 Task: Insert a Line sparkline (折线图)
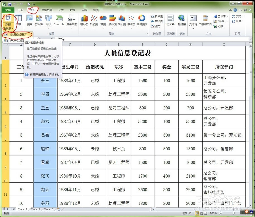point(157,16)
